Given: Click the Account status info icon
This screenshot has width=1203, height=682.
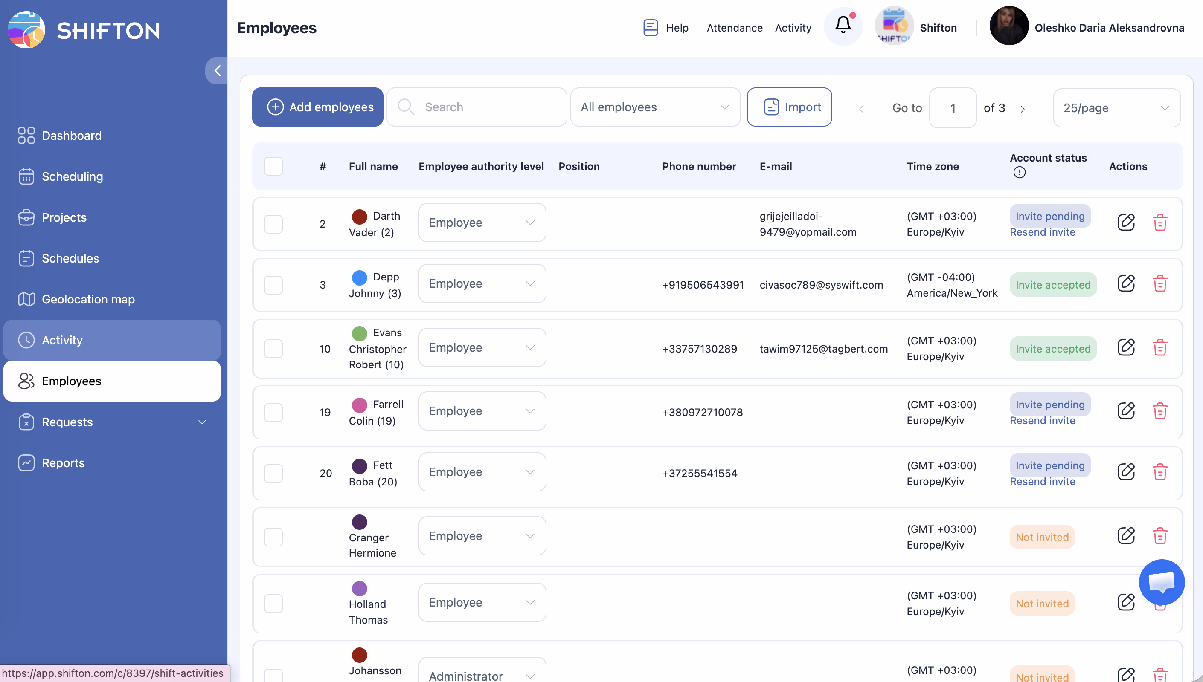Looking at the screenshot, I should [x=1019, y=172].
